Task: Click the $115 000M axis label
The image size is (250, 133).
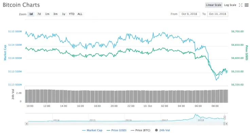Action: coord(15,31)
